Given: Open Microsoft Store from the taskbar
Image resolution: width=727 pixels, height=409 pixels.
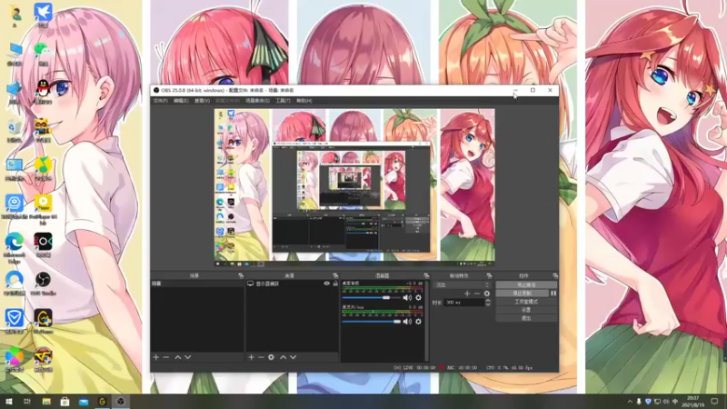Looking at the screenshot, I should click(65, 401).
